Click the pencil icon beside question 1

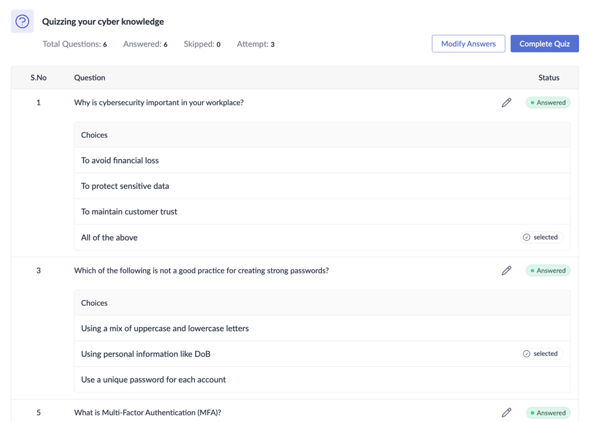click(x=506, y=102)
